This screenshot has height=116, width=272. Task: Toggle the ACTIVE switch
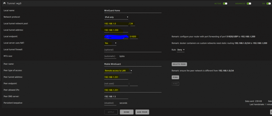pyautogui.click(x=225, y=4)
